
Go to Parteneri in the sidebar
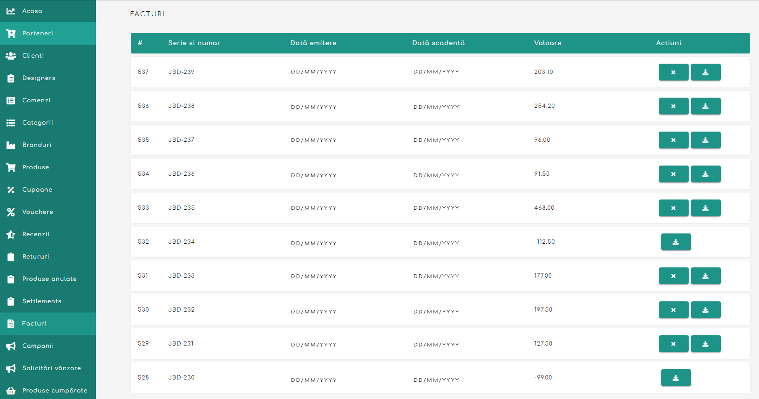pos(37,33)
